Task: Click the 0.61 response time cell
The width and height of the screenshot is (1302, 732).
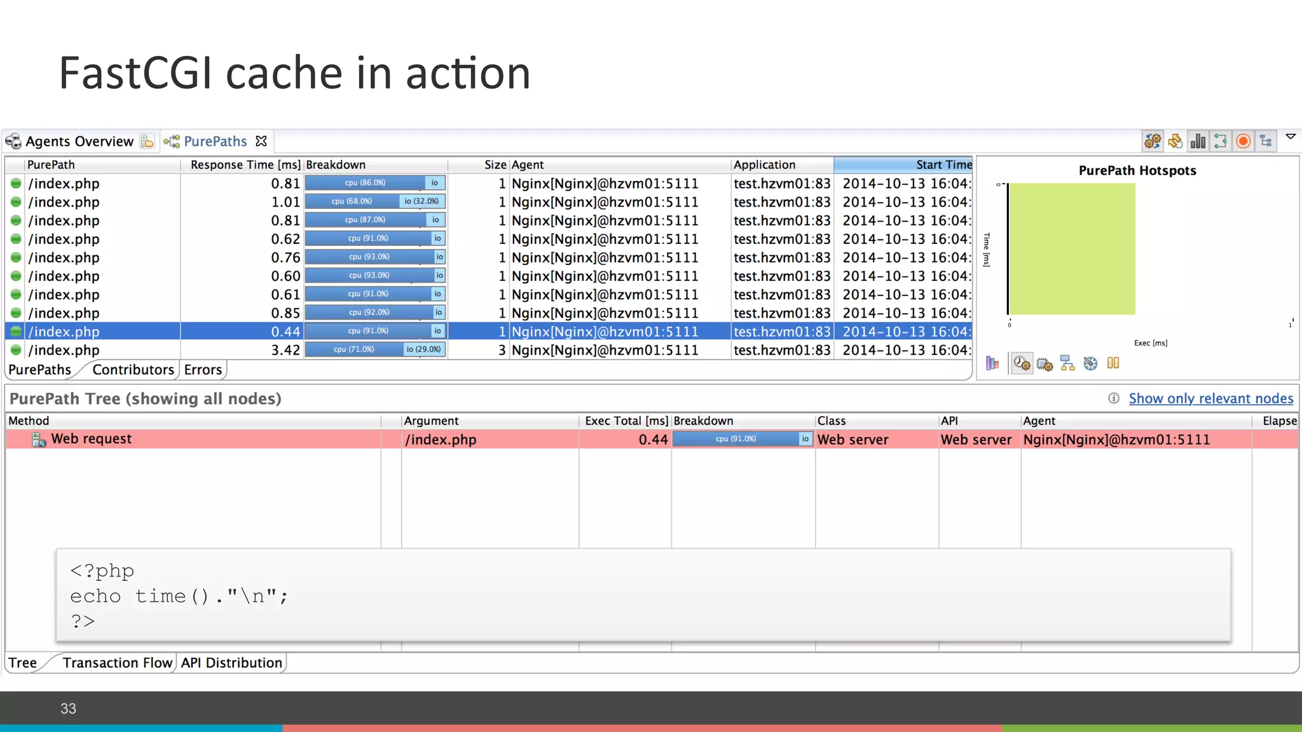Action: [285, 294]
